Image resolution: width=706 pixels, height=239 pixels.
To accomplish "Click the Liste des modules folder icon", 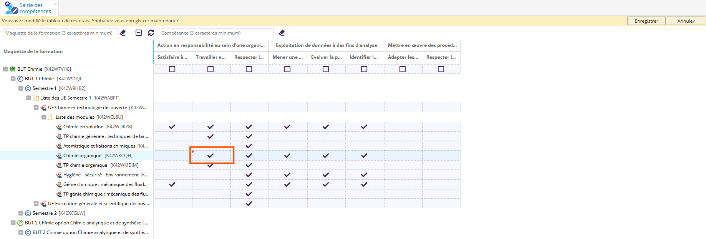I will point(51,117).
